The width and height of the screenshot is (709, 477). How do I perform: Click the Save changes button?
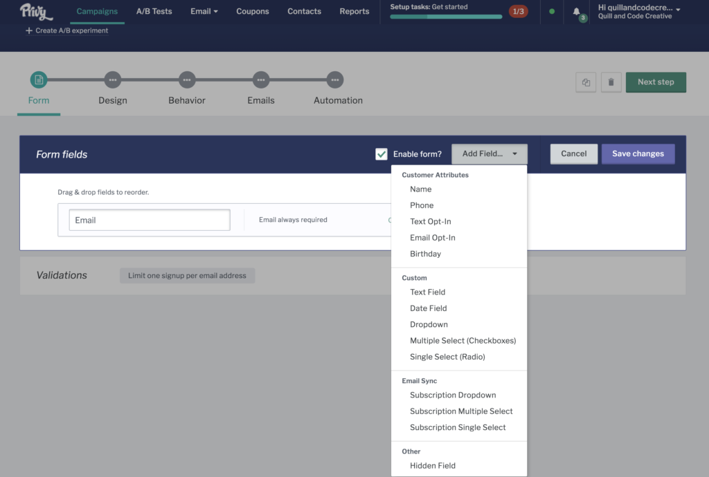click(638, 154)
